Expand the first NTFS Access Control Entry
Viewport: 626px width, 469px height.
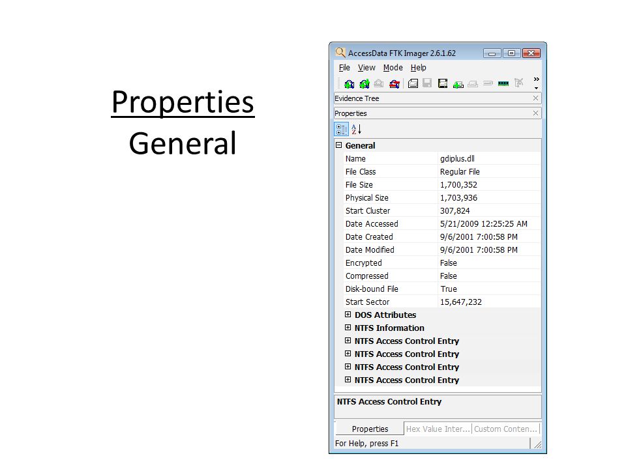[x=348, y=341]
